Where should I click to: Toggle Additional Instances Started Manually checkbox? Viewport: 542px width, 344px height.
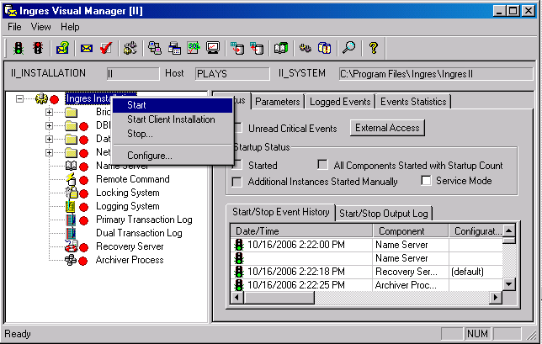(236, 182)
